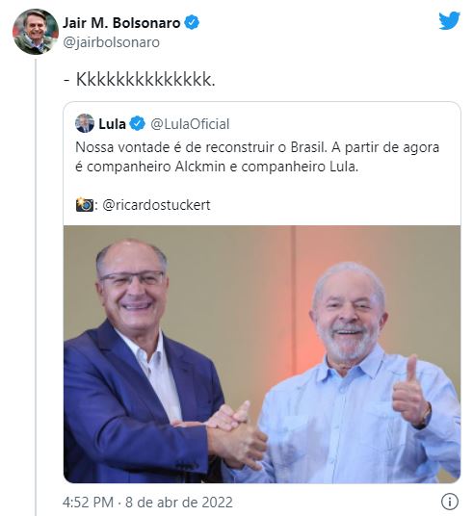This screenshot has width=473, height=516.
Task: Open the tweet info circle icon
Action: [449, 502]
